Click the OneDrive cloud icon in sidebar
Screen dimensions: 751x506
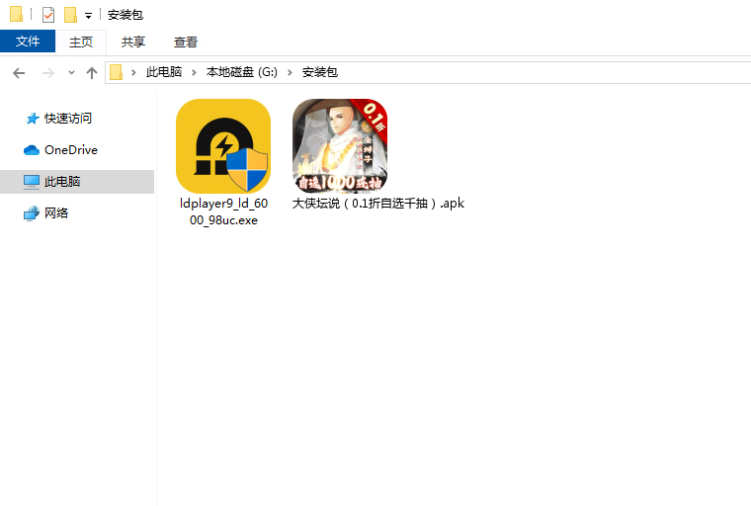coord(32,150)
